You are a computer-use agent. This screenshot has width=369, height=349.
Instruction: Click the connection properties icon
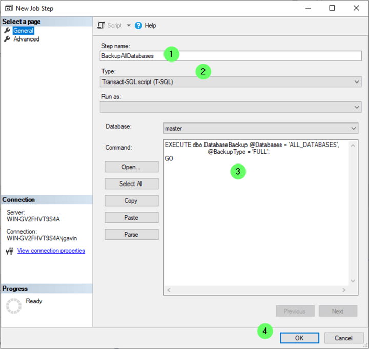(x=9, y=251)
